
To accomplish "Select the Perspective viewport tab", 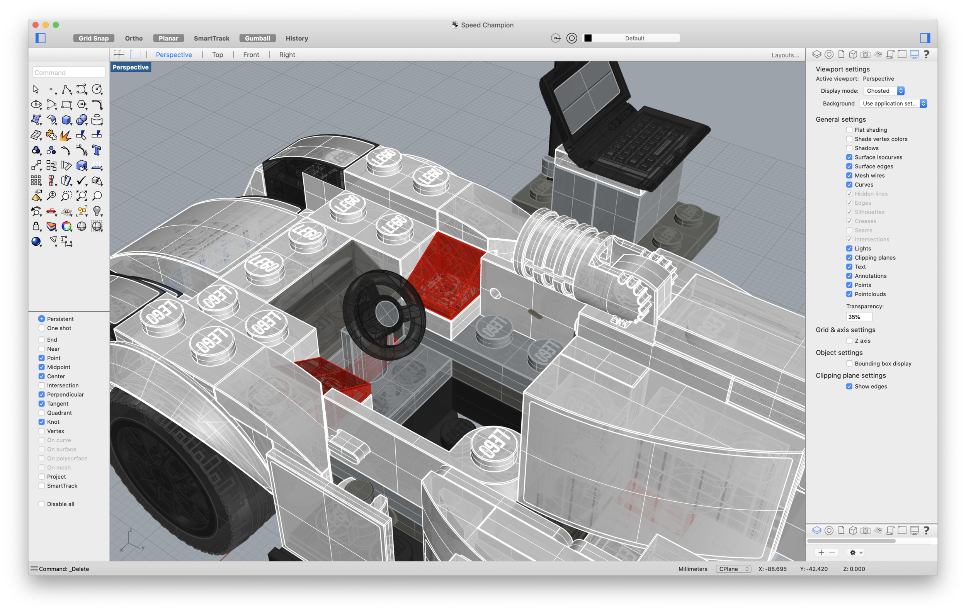I will (x=174, y=54).
